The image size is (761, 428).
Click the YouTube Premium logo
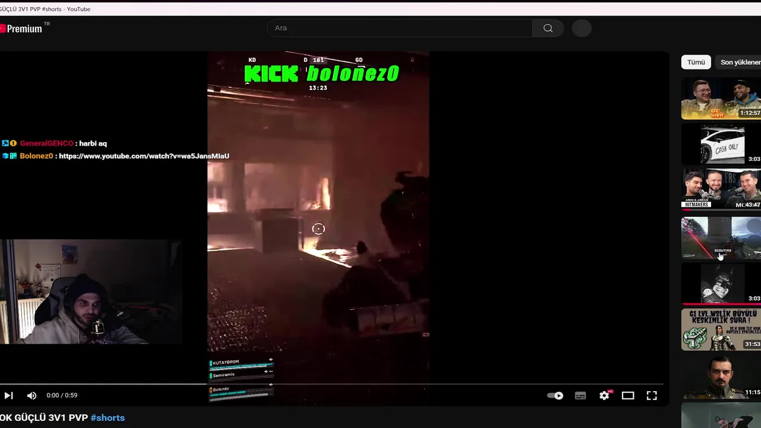[23, 28]
